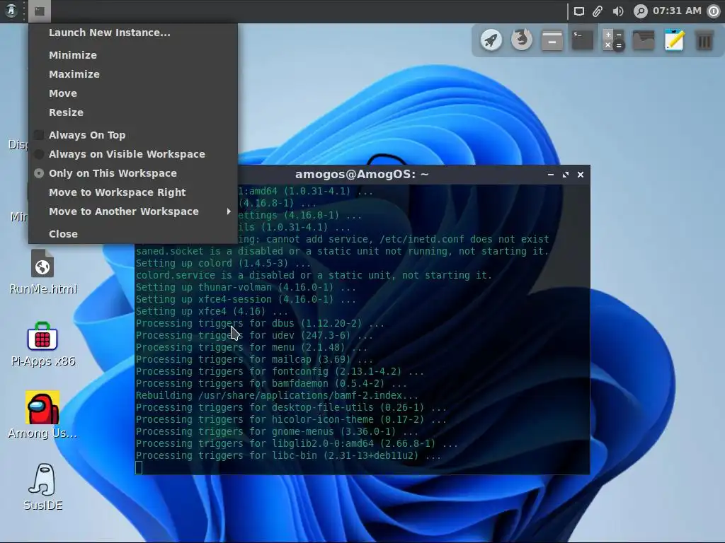The width and height of the screenshot is (725, 543).
Task: Open the window archive drawer icon in dock
Action: (552, 40)
